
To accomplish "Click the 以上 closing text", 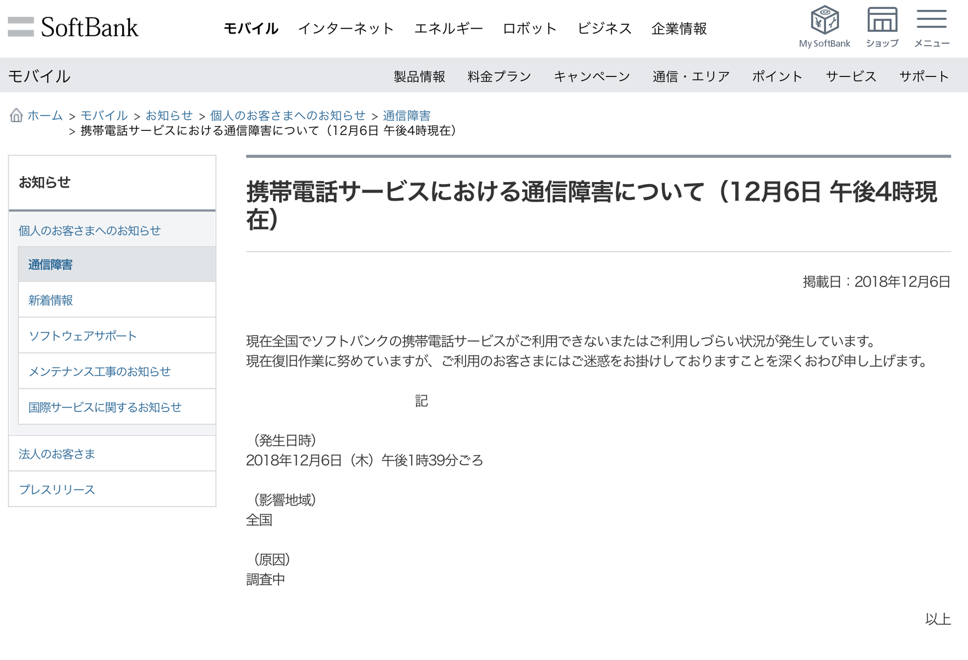I will pyautogui.click(x=938, y=619).
